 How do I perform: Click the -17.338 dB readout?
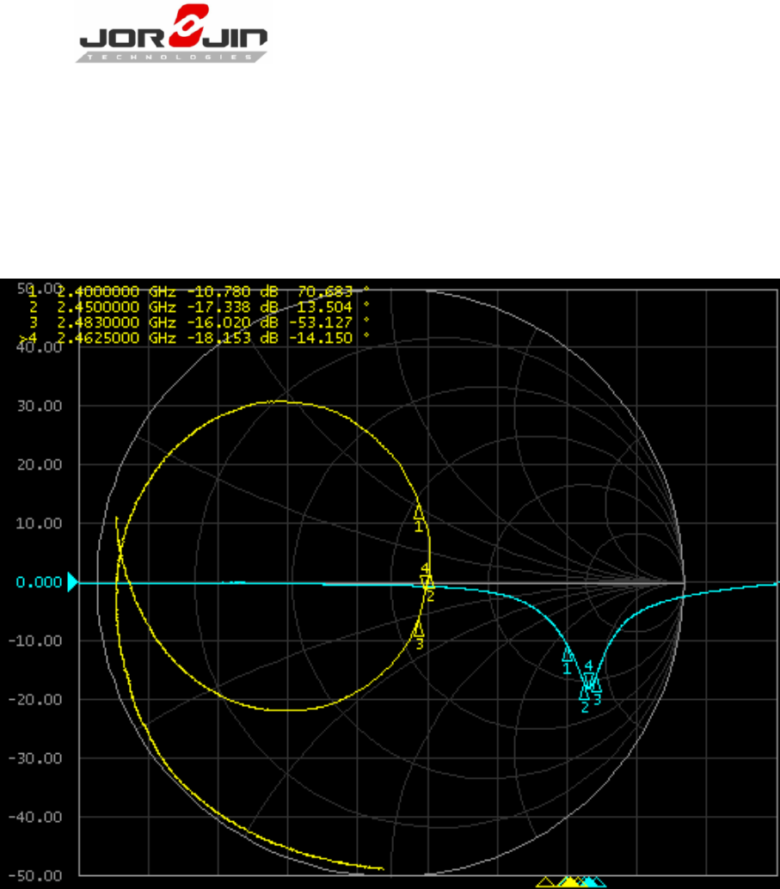232,307
